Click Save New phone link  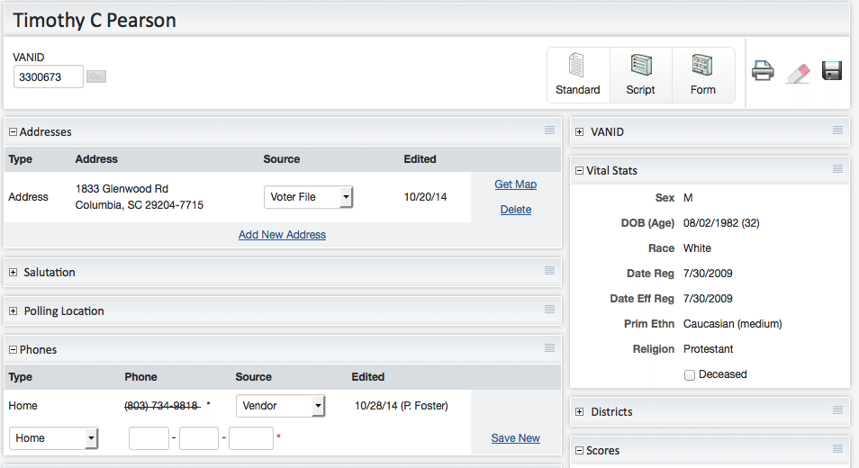pyautogui.click(x=515, y=438)
